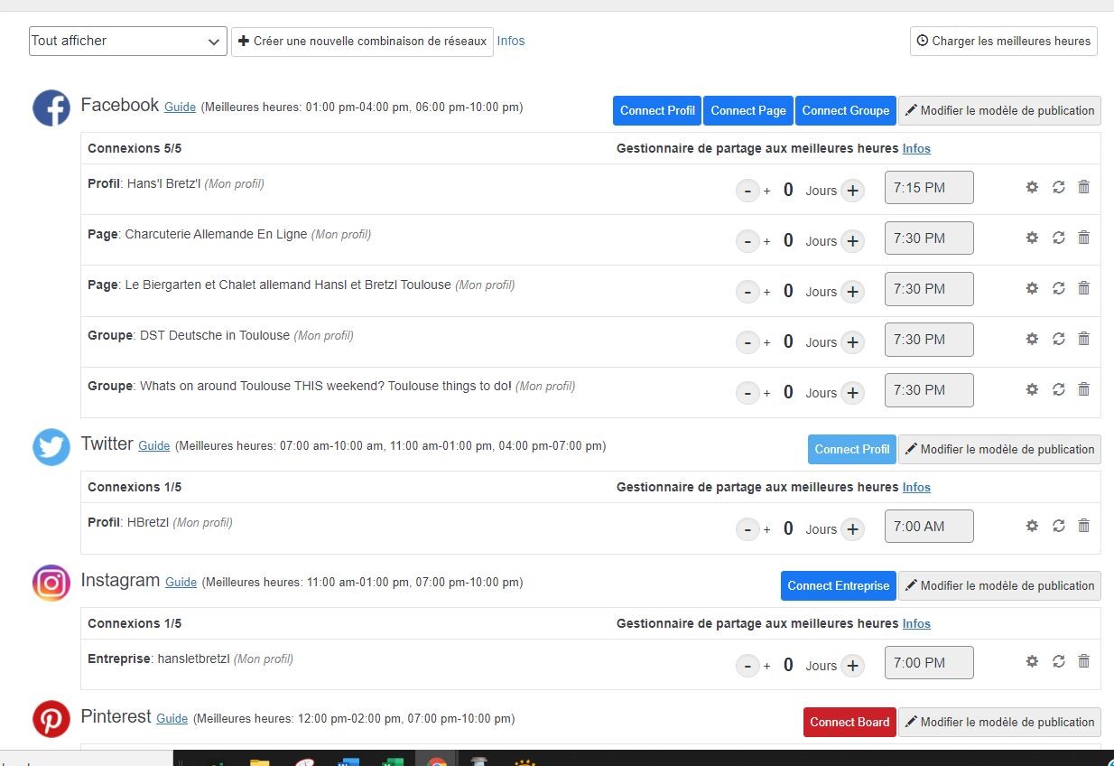The height and width of the screenshot is (766, 1114).
Task: Increase days for Hans'l Bretz'l profile
Action: (x=852, y=191)
